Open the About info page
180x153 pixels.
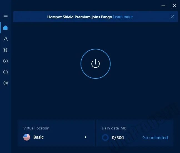coord(6,61)
